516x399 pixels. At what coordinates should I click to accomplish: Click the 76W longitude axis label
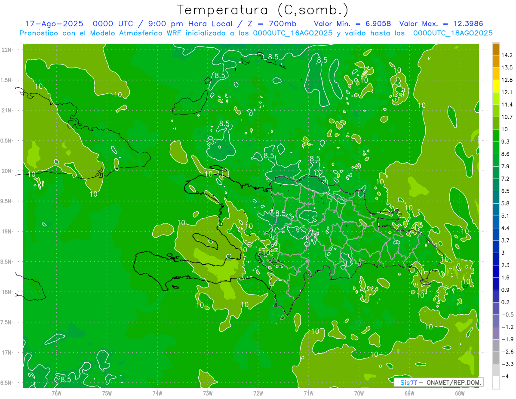click(x=56, y=393)
